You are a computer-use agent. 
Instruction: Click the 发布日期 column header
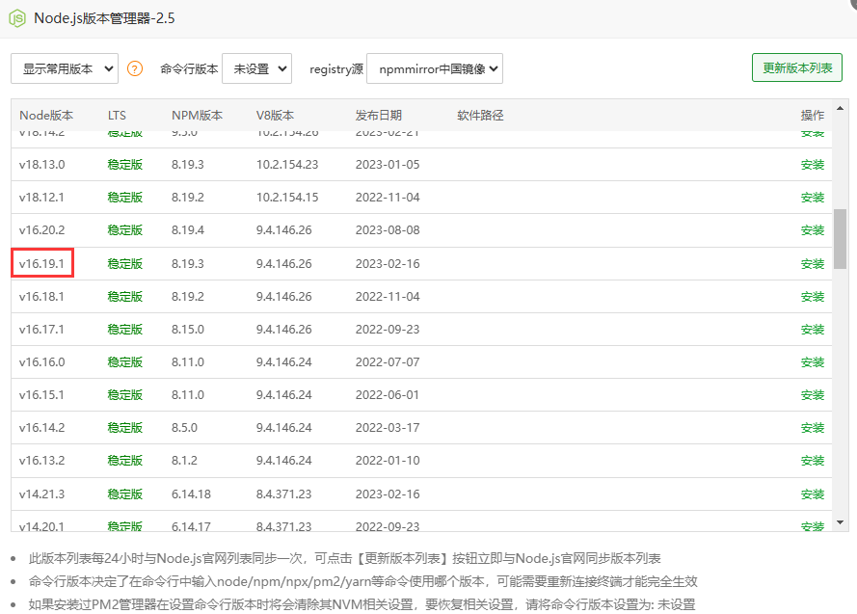tap(379, 116)
